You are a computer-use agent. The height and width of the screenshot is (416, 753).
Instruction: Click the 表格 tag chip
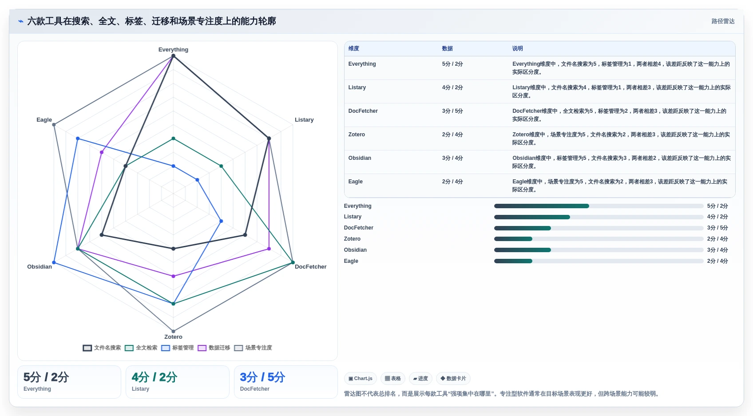click(393, 379)
